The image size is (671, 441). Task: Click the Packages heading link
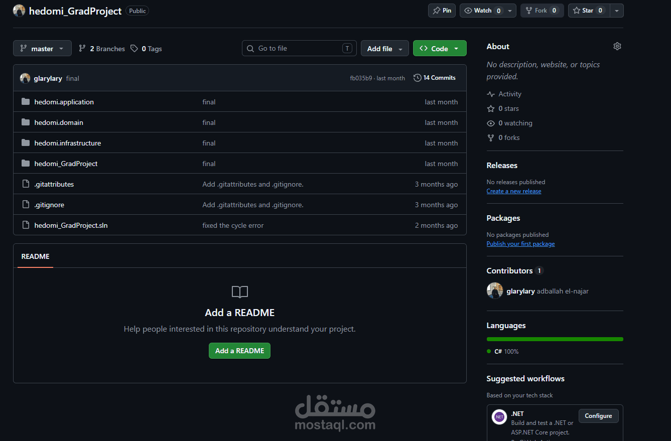(503, 218)
